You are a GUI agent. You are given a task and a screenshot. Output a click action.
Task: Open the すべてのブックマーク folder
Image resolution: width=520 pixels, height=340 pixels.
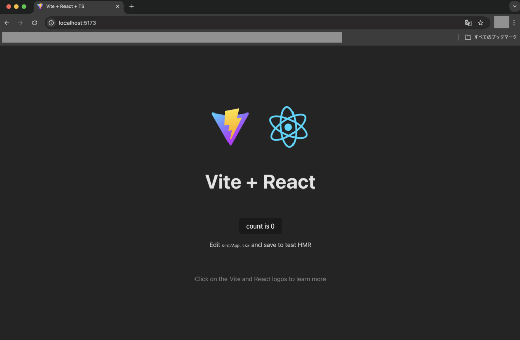[x=491, y=37]
